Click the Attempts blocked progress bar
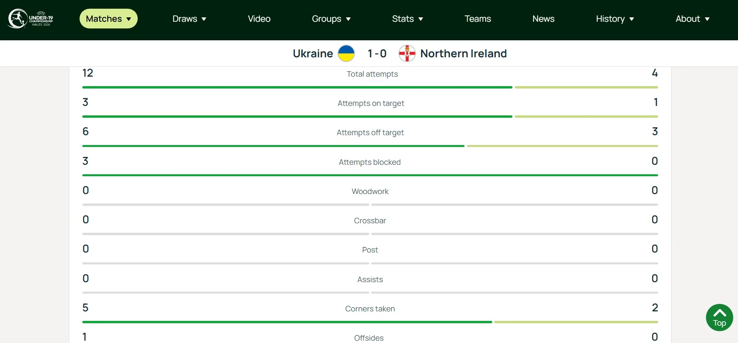This screenshot has height=343, width=738. click(370, 175)
